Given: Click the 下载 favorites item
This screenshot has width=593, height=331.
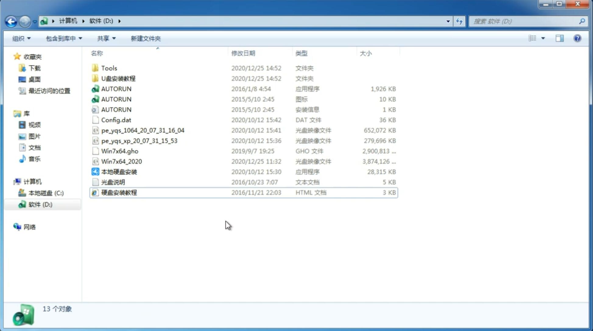Looking at the screenshot, I should tap(34, 68).
